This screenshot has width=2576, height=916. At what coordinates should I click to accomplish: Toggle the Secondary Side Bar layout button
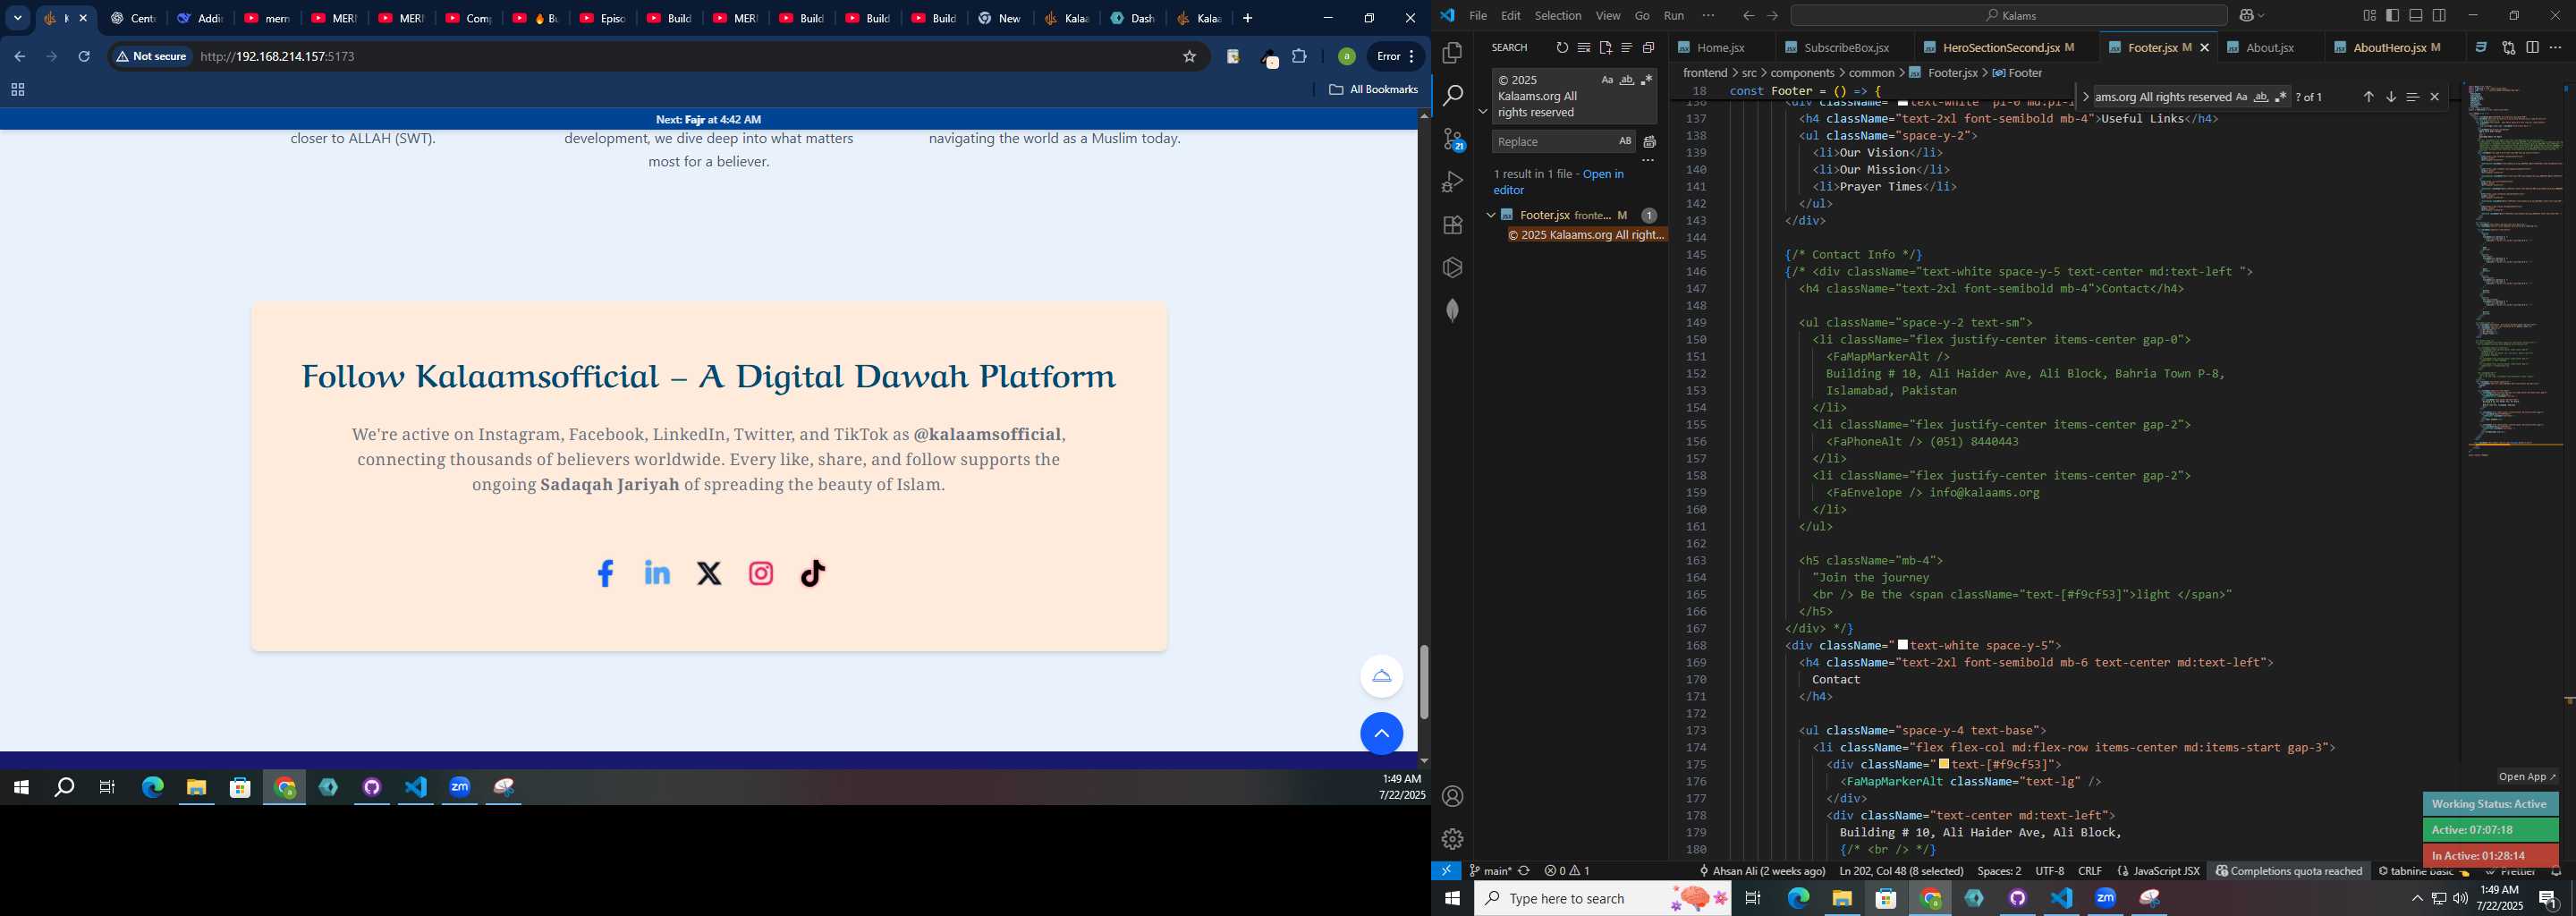click(2439, 15)
